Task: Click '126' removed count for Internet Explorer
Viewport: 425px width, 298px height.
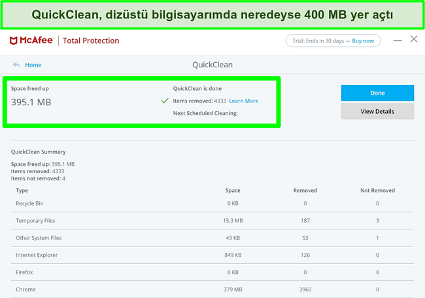Action: pyautogui.click(x=305, y=255)
